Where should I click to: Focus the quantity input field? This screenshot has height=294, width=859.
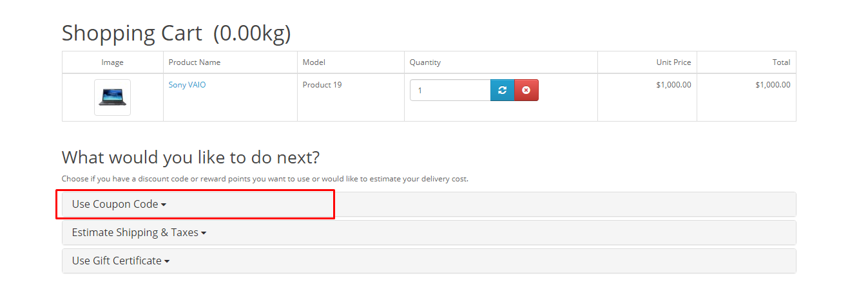click(x=450, y=91)
